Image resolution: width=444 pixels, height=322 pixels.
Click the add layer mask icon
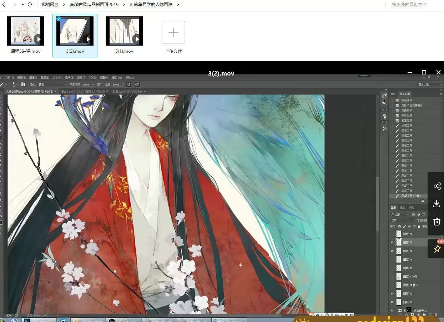point(413,315)
